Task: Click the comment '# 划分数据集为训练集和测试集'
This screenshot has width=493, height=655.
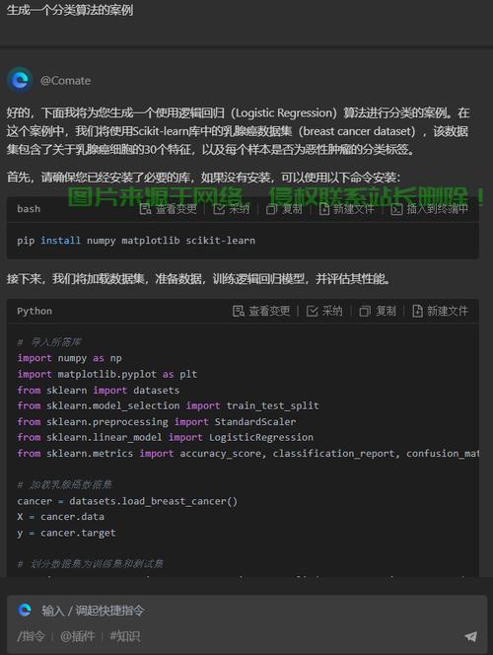Action: (90, 564)
